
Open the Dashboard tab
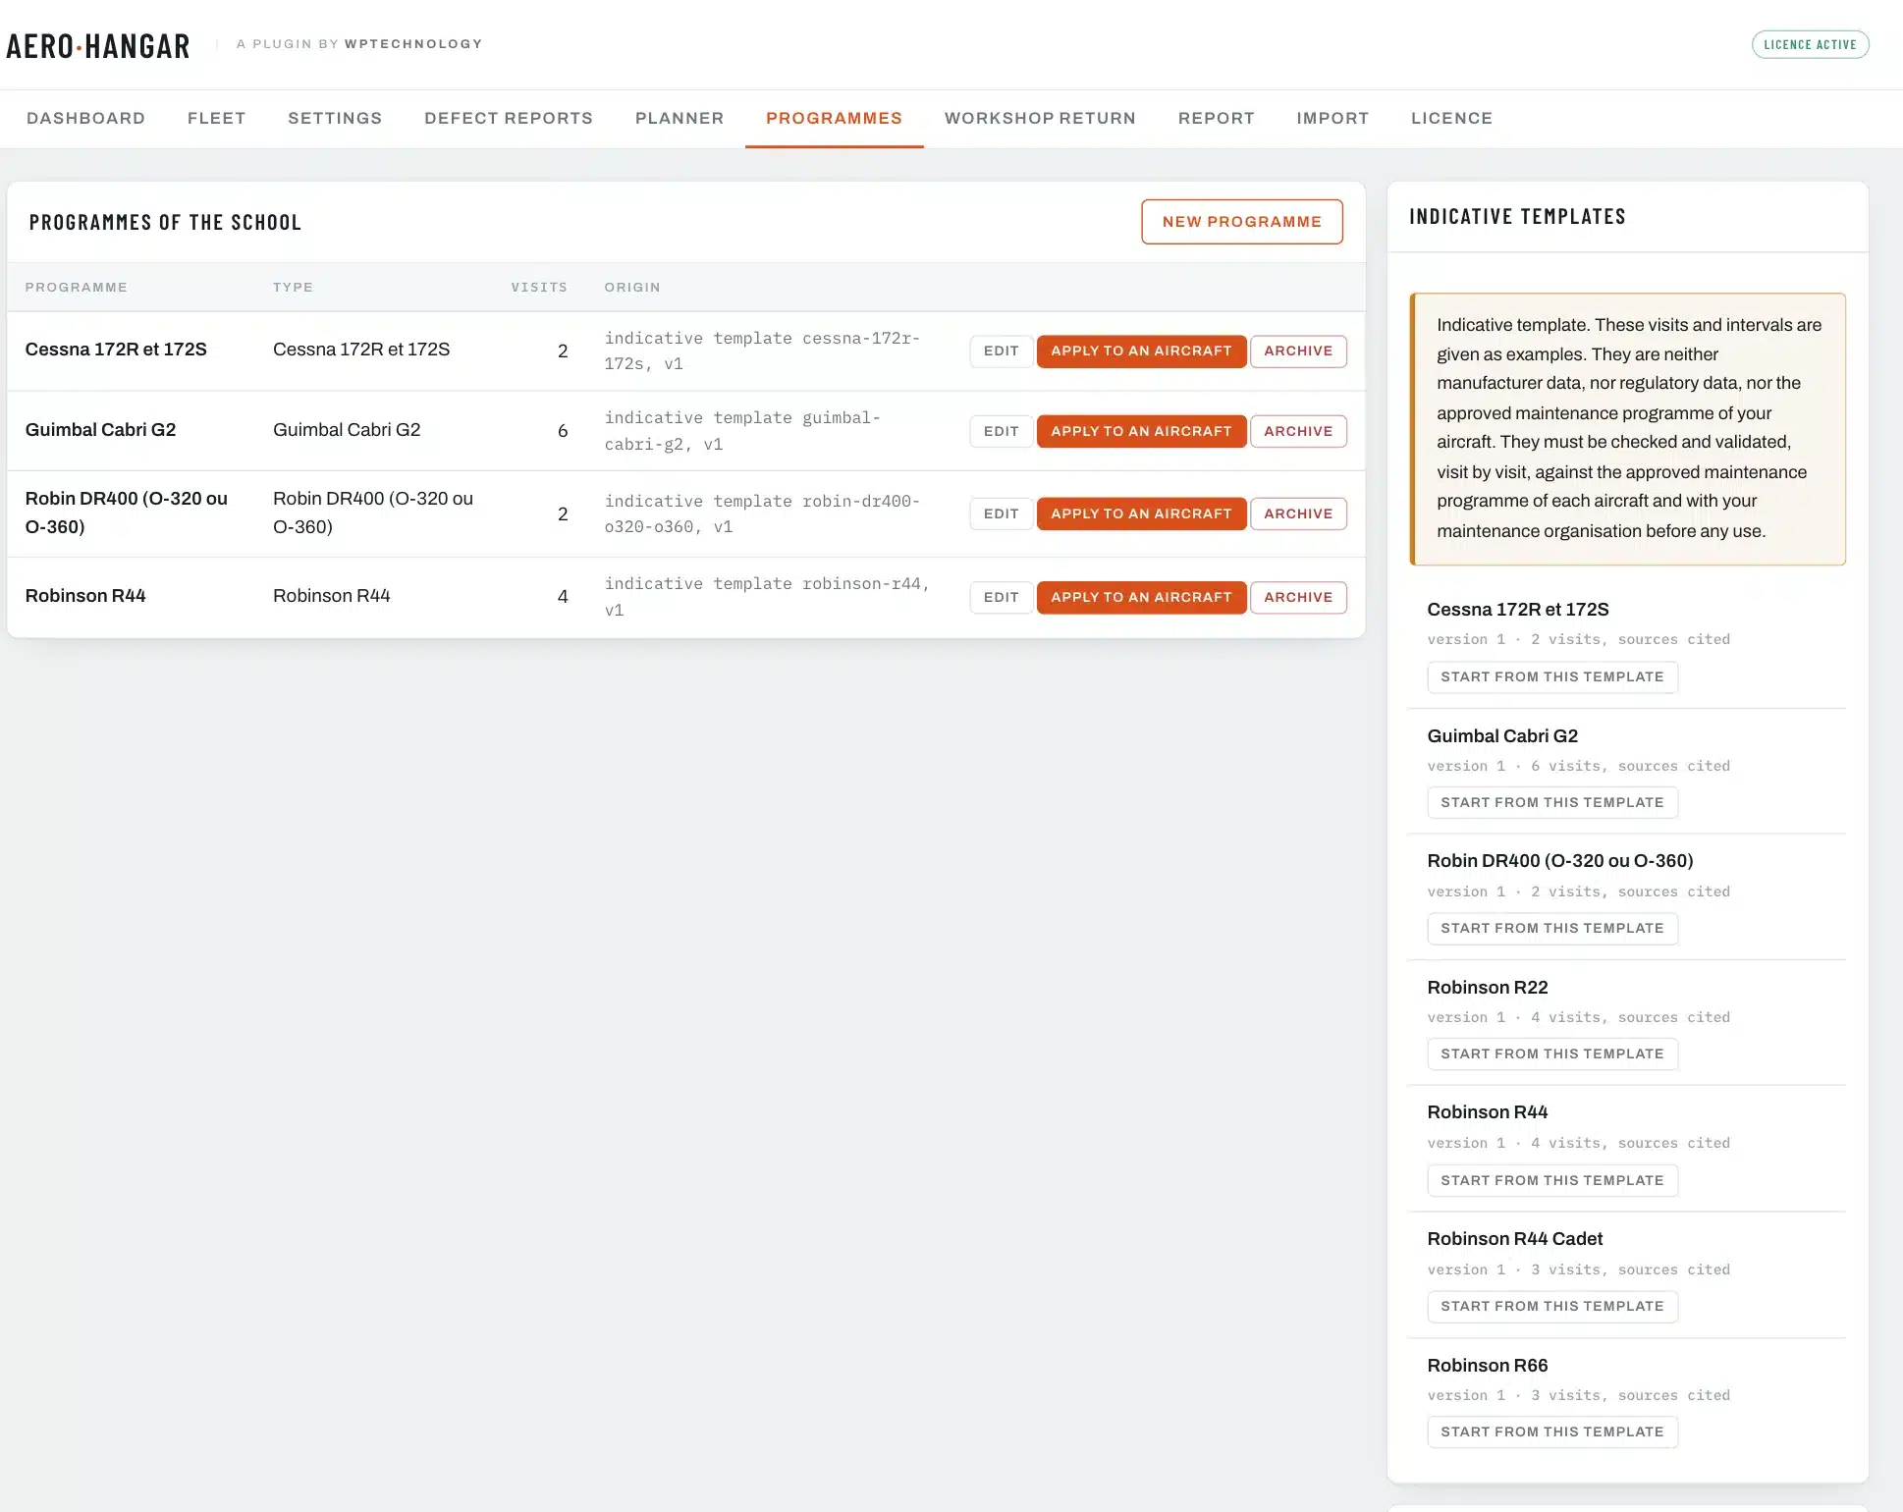(85, 118)
